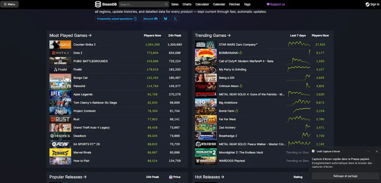Click the FiveM logo thumbnail
This screenshot has width=381, height=183.
tap(60, 69)
